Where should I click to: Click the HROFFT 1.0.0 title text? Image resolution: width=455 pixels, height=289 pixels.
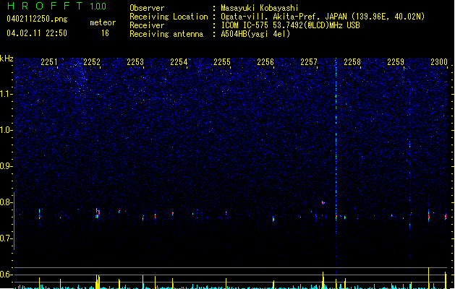click(x=57, y=6)
